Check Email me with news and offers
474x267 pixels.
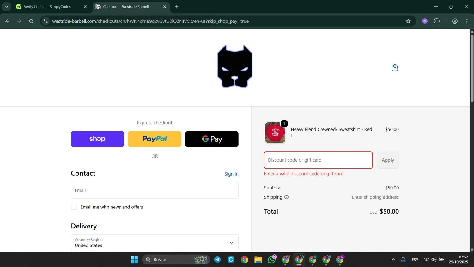click(74, 207)
